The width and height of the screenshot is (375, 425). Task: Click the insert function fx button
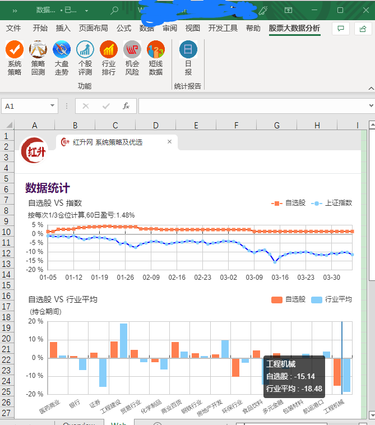[x=126, y=106]
